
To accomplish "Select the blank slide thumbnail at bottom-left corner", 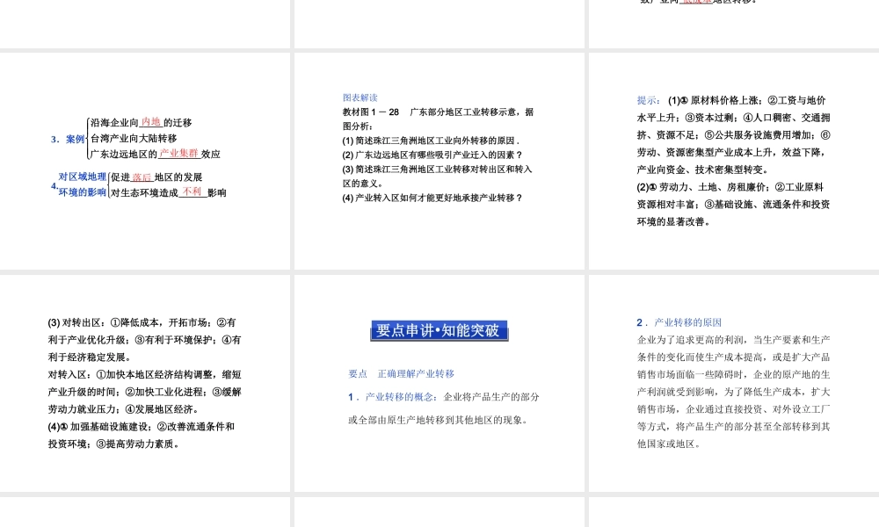I will click(x=144, y=512).
